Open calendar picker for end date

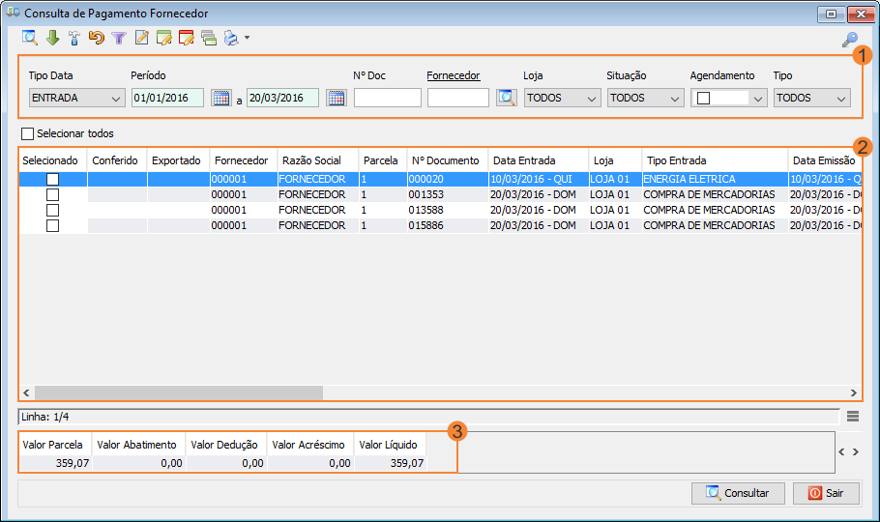pos(336,98)
